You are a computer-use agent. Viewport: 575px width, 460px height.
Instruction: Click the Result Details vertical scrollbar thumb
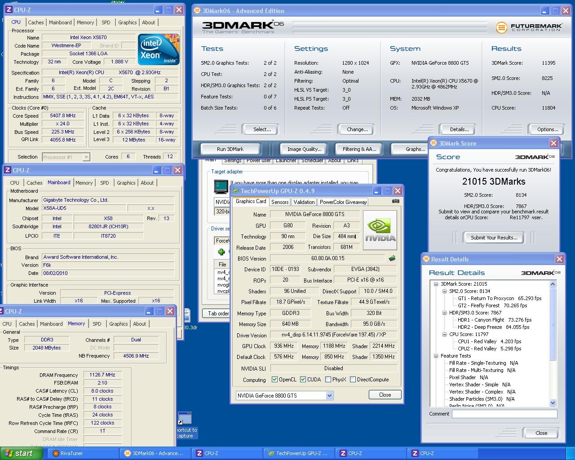pos(553,324)
